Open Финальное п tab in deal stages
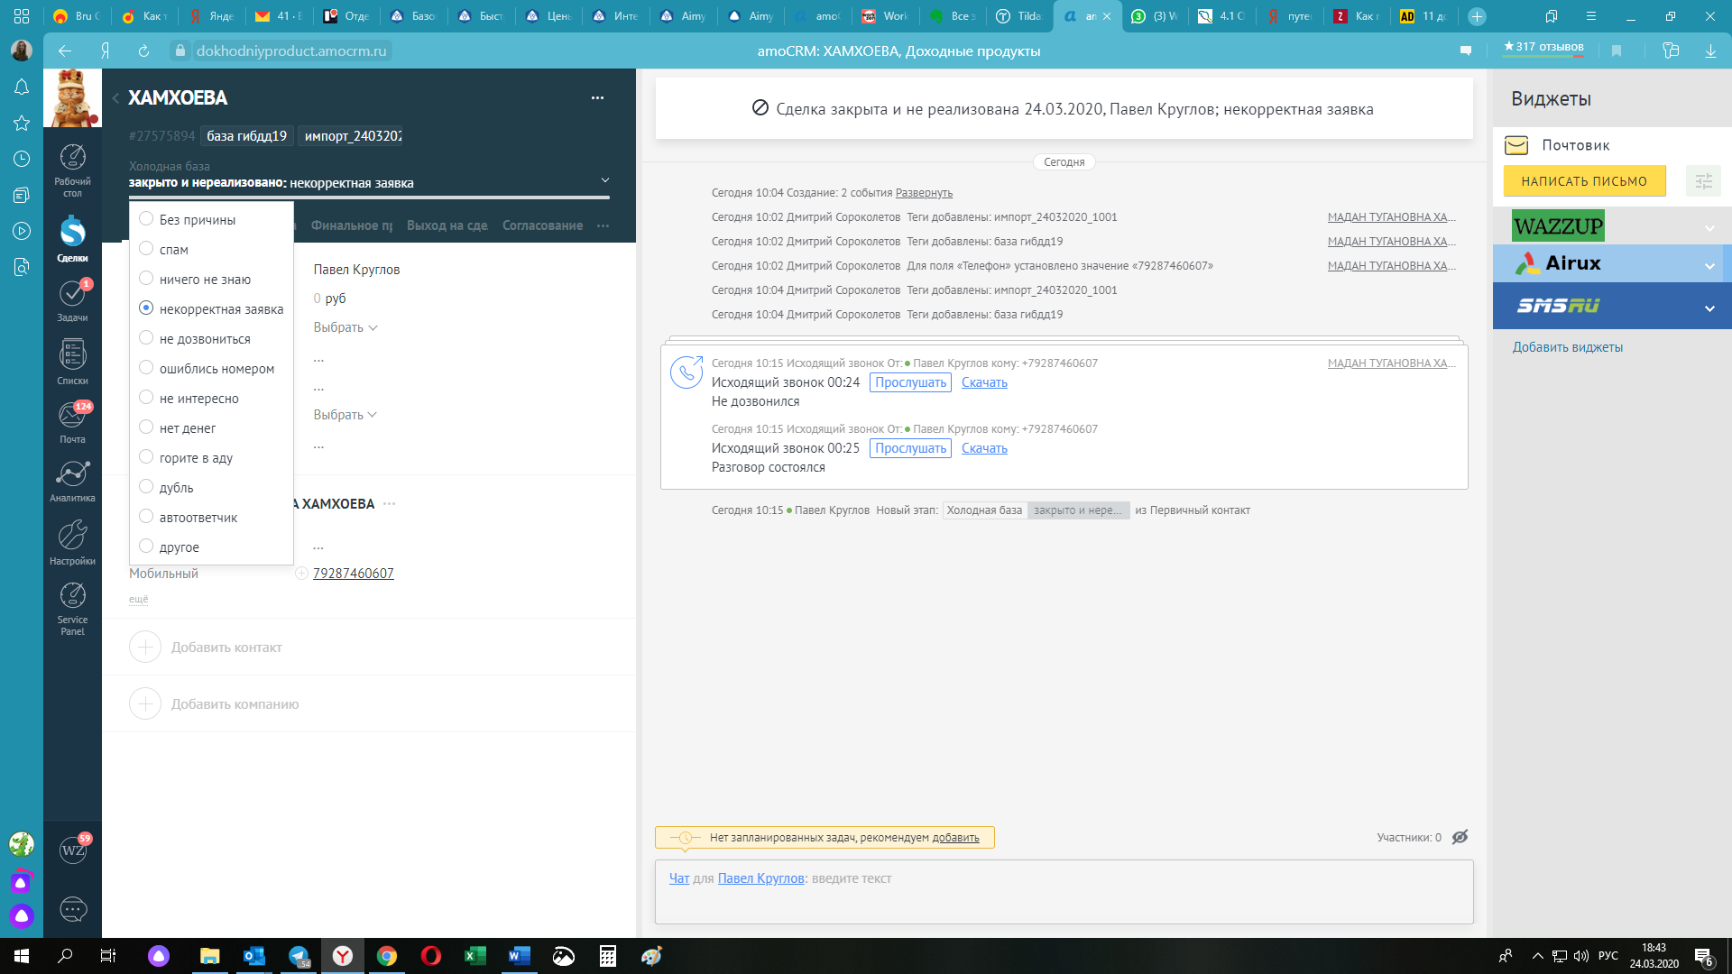The height and width of the screenshot is (974, 1732). tap(350, 226)
